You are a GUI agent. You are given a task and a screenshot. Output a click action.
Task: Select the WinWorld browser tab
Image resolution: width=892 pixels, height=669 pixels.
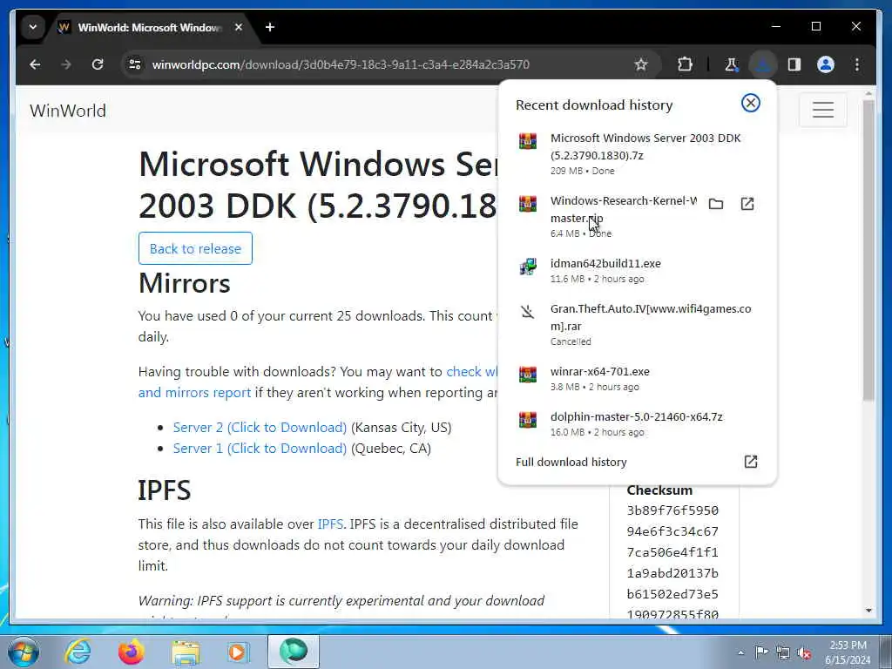click(149, 27)
